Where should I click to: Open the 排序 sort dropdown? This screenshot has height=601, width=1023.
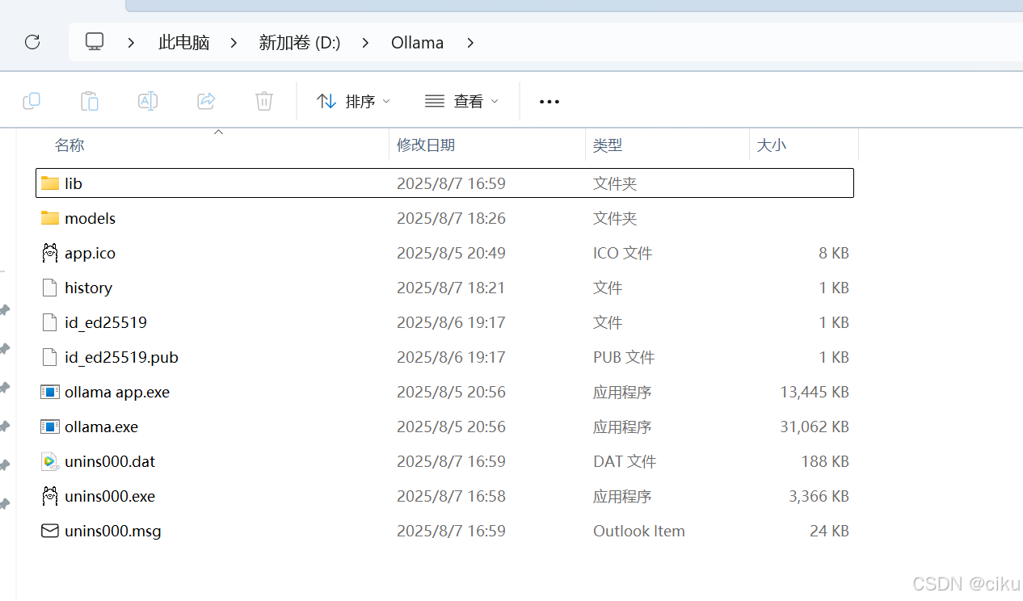tap(353, 101)
